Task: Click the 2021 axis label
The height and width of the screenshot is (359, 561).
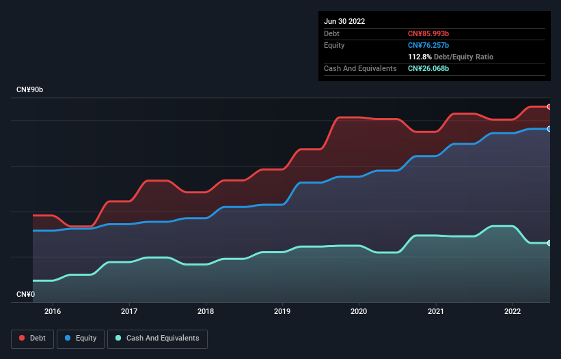Action: tap(436, 311)
